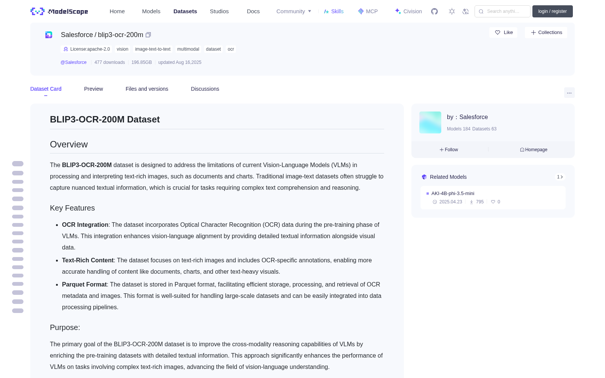The height and width of the screenshot is (378, 605).
Task: Click the Skills nav item
Action: pyautogui.click(x=334, y=11)
